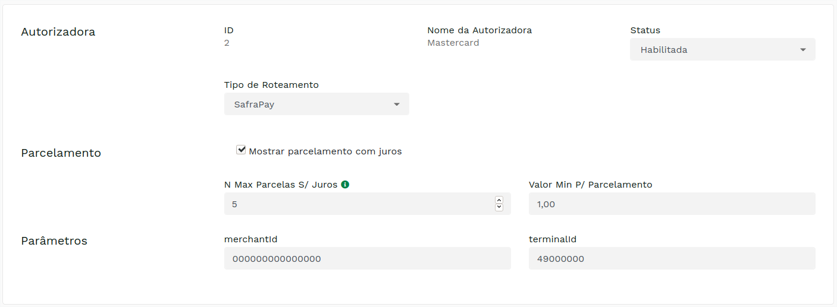Click the Parcelamento section heading
The image size is (837, 307).
[x=61, y=153]
